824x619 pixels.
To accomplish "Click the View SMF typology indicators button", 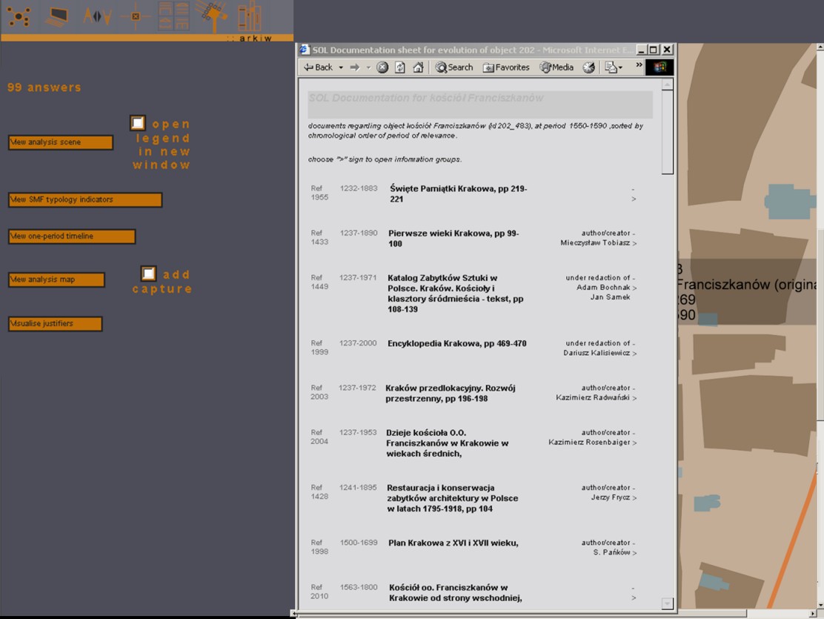I will [85, 200].
